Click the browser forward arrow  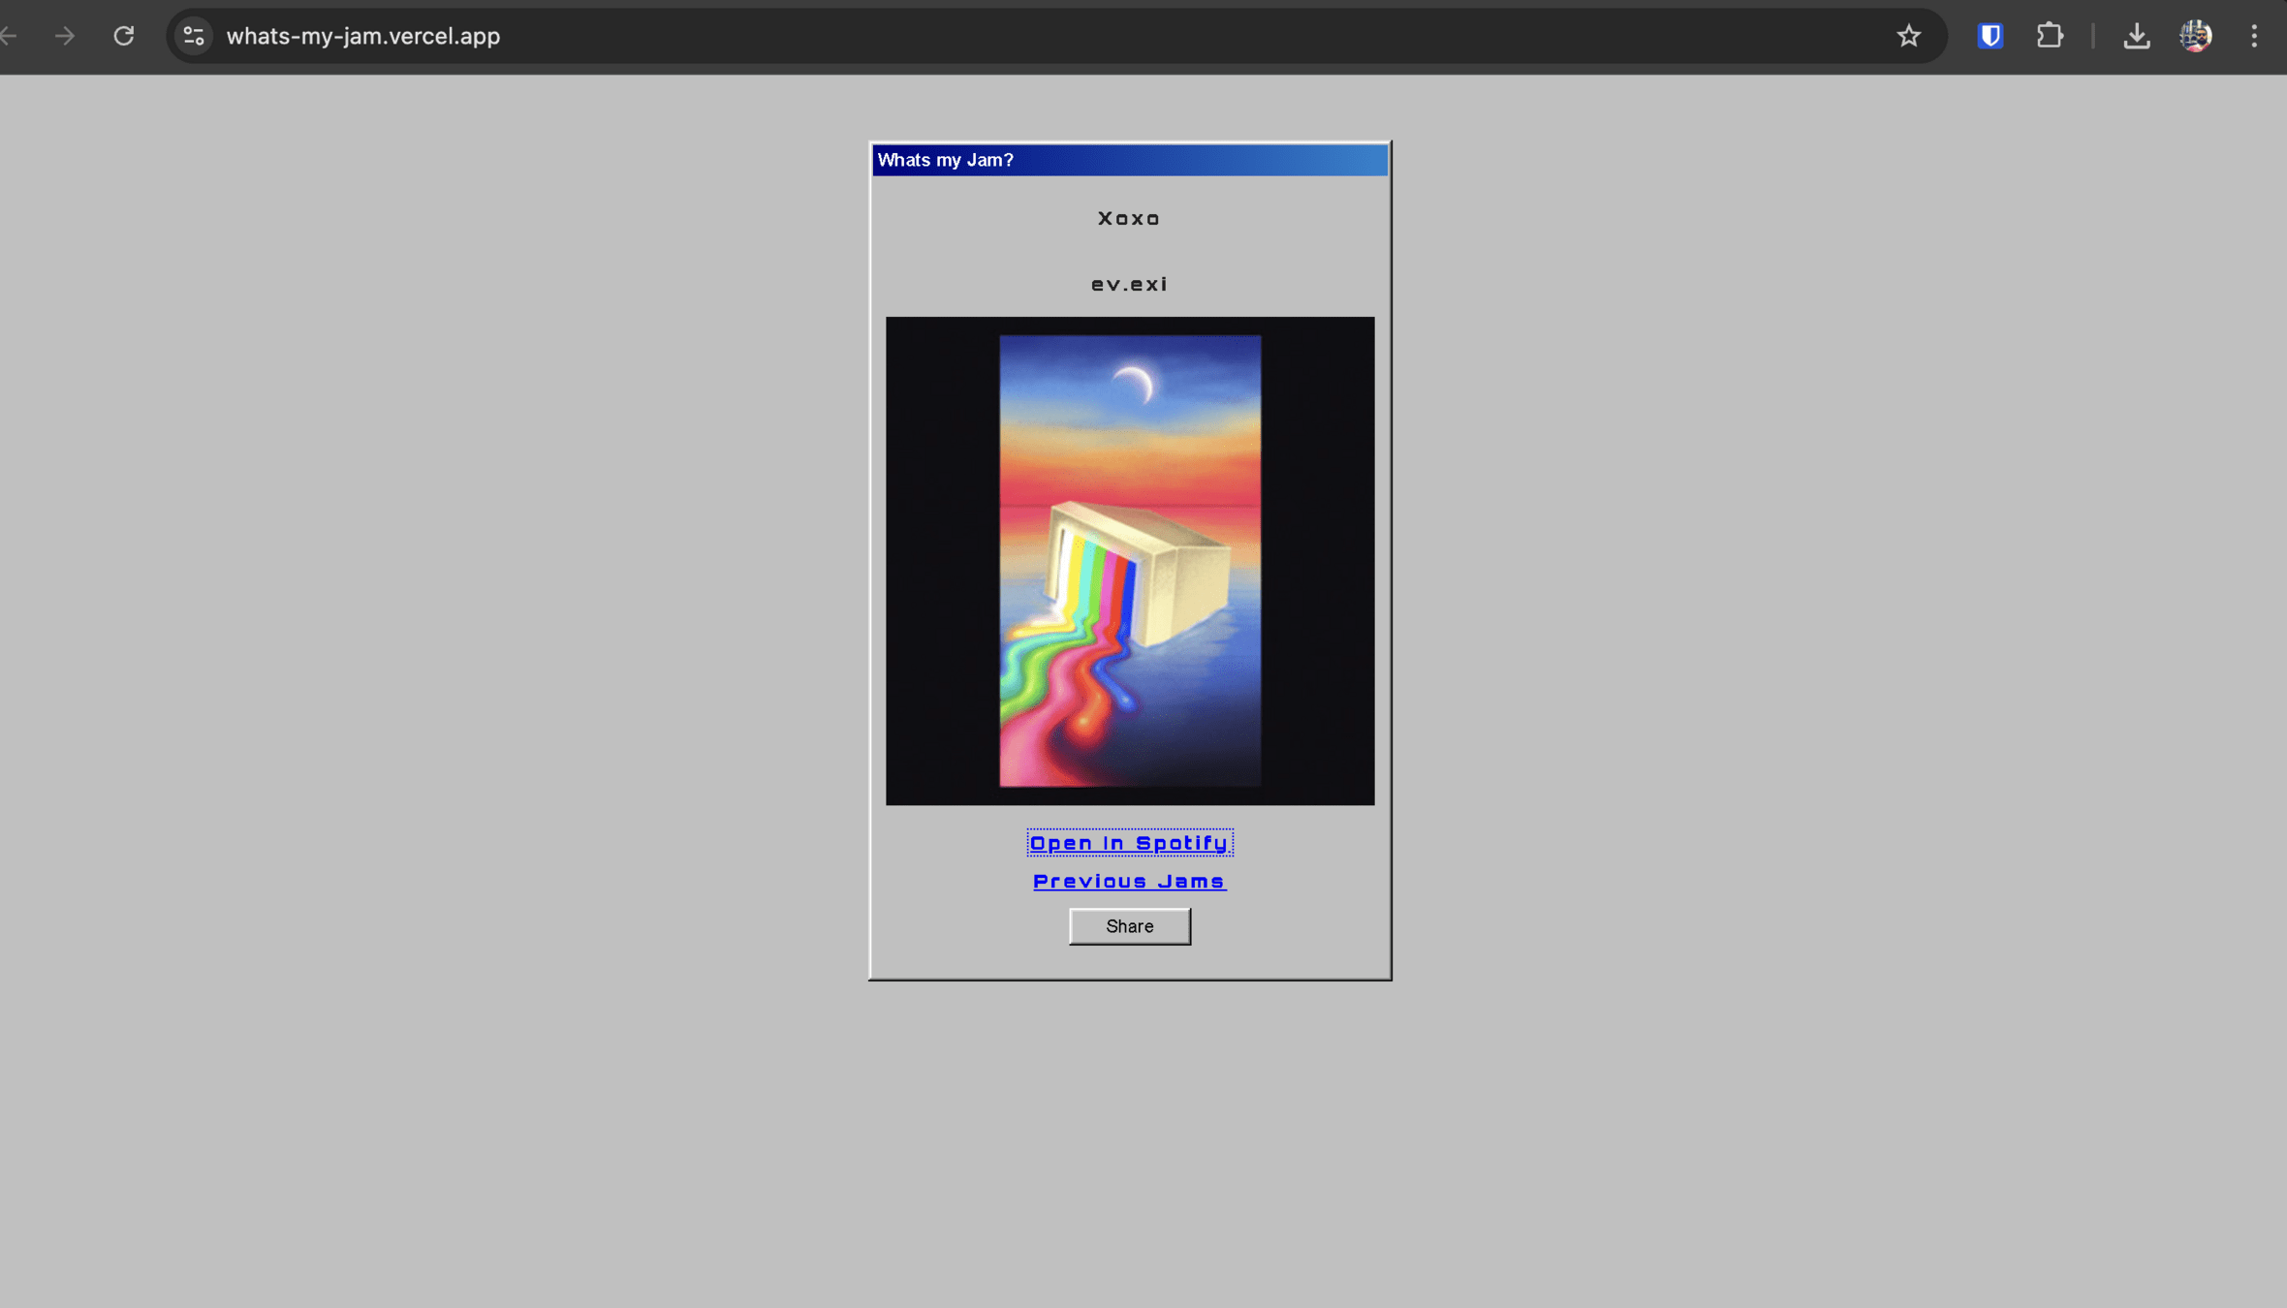65,36
